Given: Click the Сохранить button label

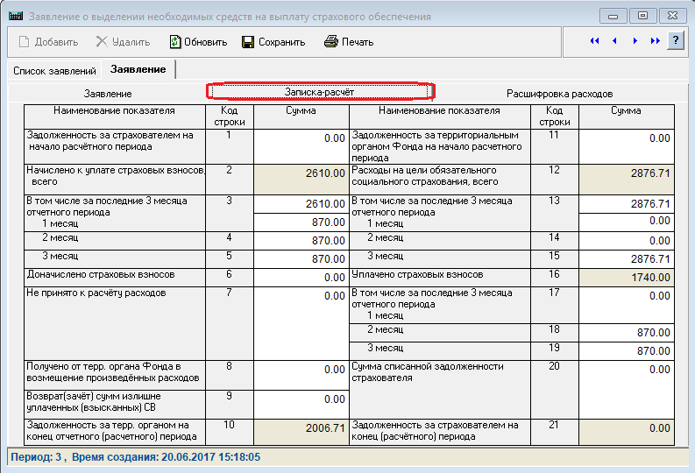Looking at the screenshot, I should 282,42.
